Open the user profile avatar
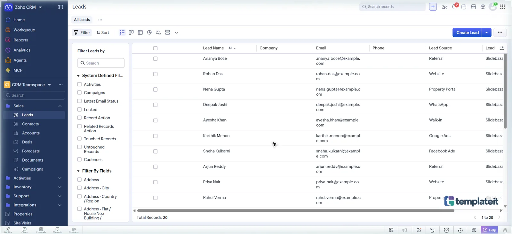 click(x=493, y=7)
